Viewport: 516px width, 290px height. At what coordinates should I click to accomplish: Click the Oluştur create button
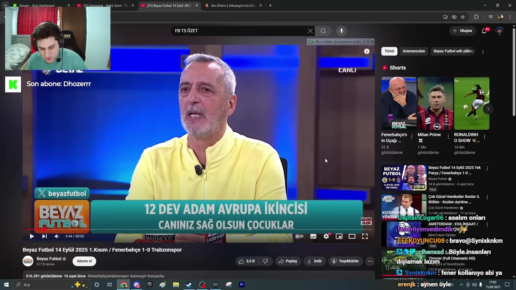[x=462, y=31]
